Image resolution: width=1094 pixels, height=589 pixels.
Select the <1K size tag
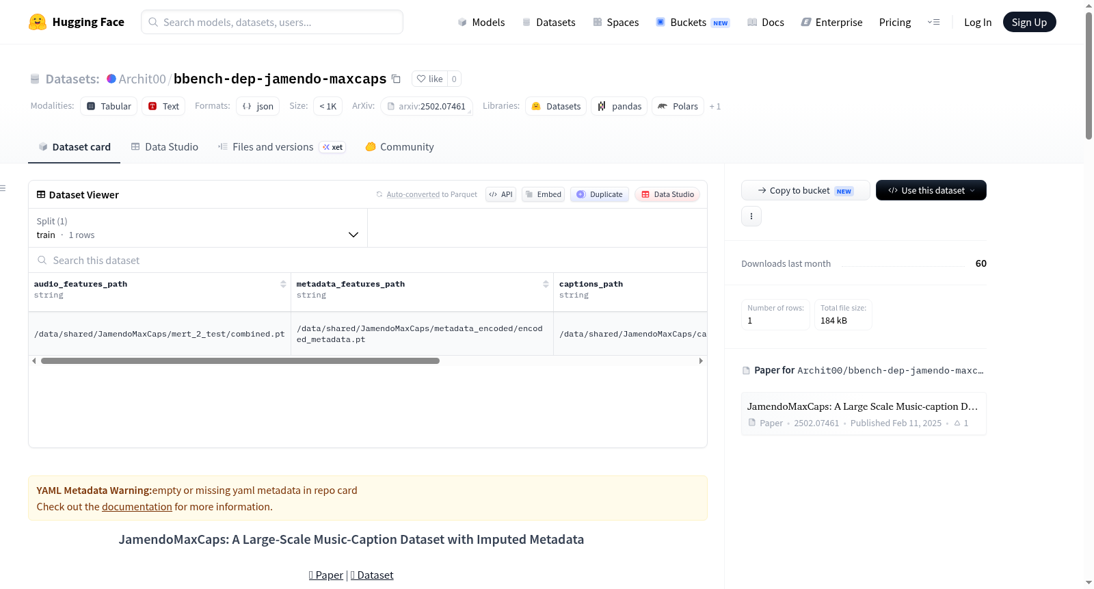click(x=328, y=106)
